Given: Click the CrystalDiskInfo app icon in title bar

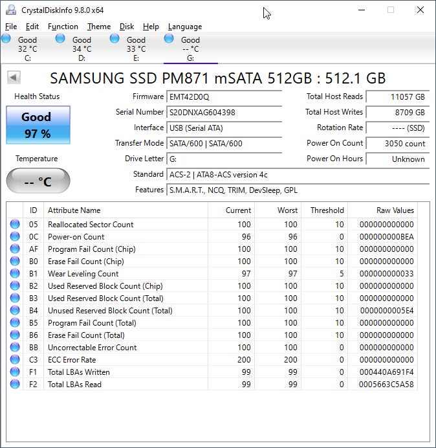Looking at the screenshot, I should coord(11,10).
